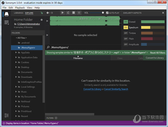The width and height of the screenshot is (168, 127).
Task: Expand the Local Settings folder
Action: (x=16, y=87)
